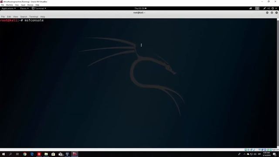Screen dimensions: 279x157
Task: Open VirtualBox Machine menu
Action: point(10,5)
